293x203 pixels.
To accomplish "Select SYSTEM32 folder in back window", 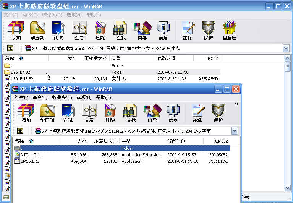I will coord(112,72).
